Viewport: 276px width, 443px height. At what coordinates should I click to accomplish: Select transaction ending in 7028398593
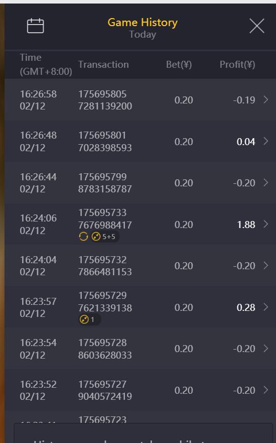[x=105, y=141]
